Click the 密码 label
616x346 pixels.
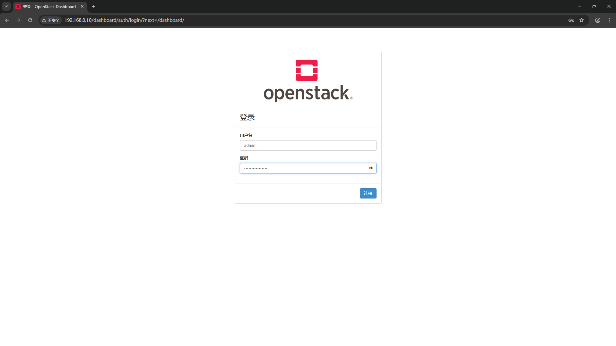pos(244,158)
